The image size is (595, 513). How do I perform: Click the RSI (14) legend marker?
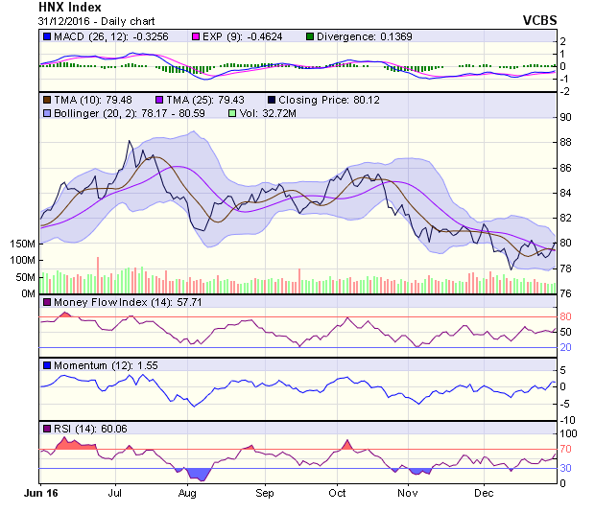click(47, 428)
